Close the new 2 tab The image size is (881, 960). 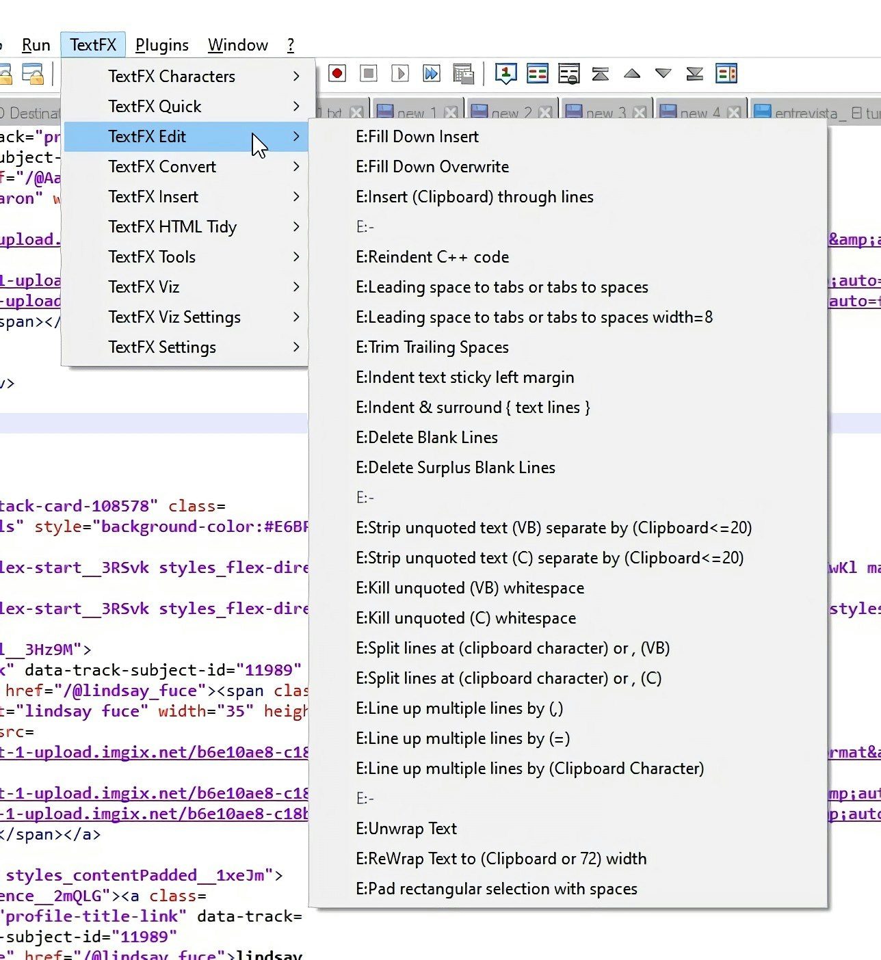point(545,113)
